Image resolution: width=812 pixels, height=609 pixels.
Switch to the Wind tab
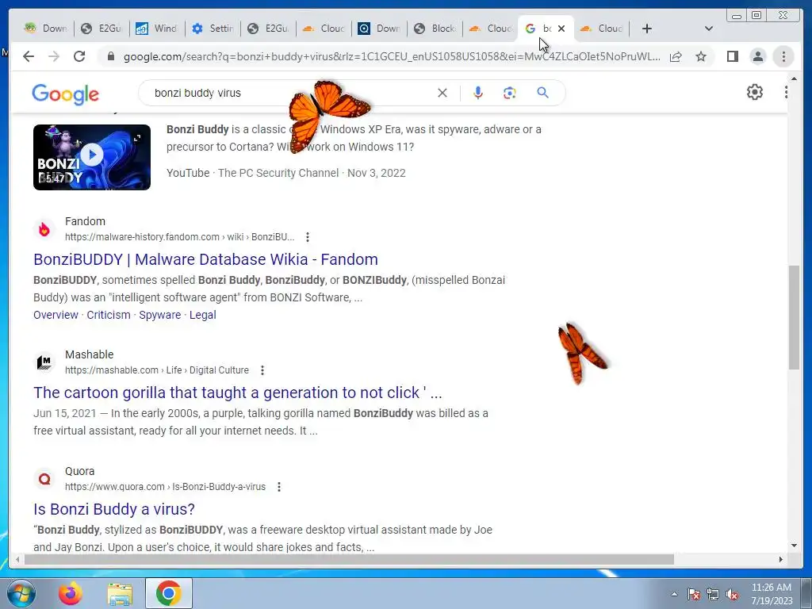click(157, 29)
